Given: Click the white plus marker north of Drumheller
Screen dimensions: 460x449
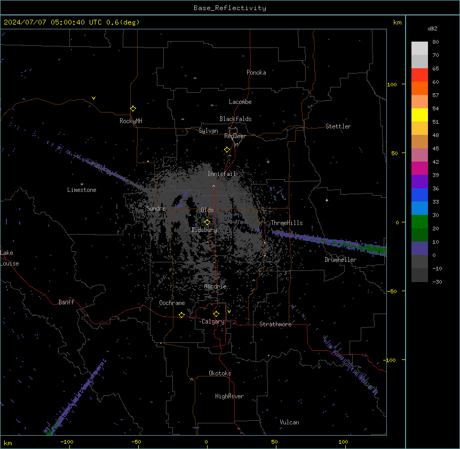Looking at the screenshot, I should [327, 200].
